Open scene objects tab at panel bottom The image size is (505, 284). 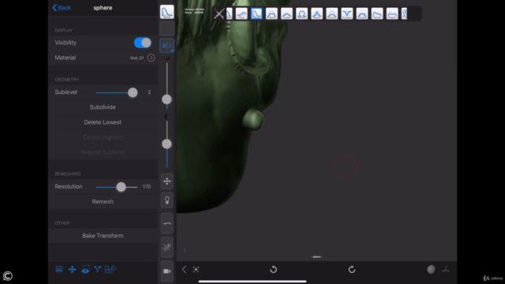(x=59, y=270)
